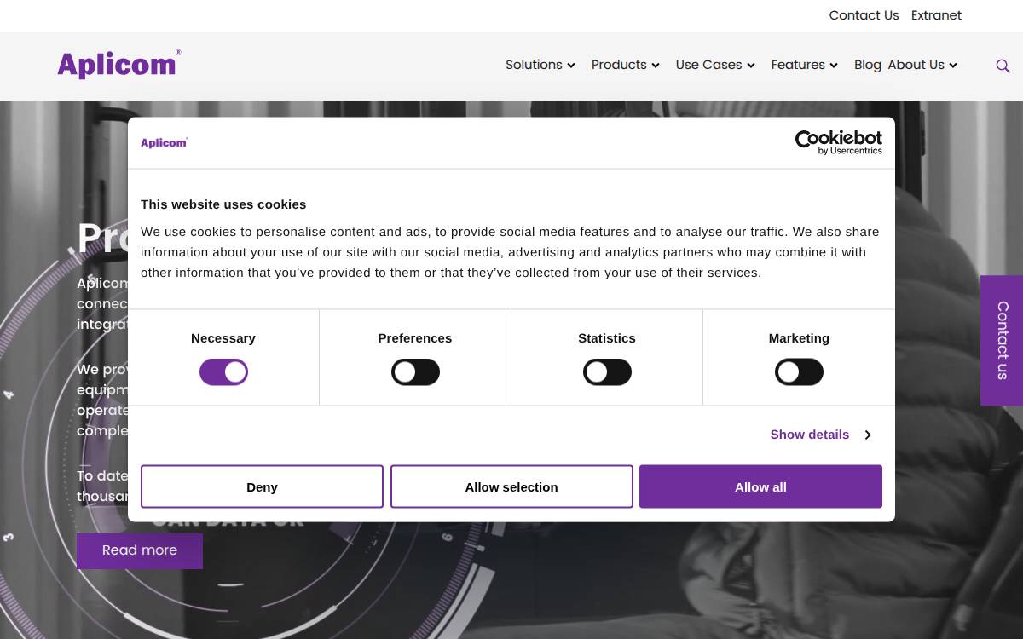
Task: Click the Show details chevron arrow
Action: [868, 435]
